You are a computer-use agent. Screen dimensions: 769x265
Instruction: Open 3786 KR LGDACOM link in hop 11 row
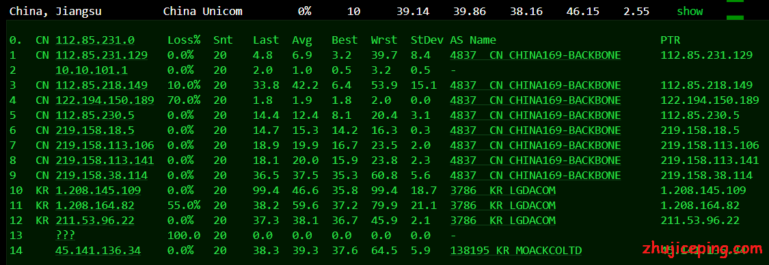(502, 206)
